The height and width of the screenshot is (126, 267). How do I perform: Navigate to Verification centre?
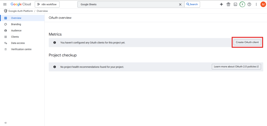pos(21,49)
